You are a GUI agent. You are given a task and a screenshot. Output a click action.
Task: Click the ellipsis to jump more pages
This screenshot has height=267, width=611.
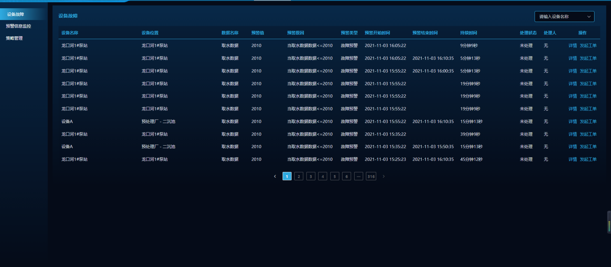pyautogui.click(x=359, y=177)
